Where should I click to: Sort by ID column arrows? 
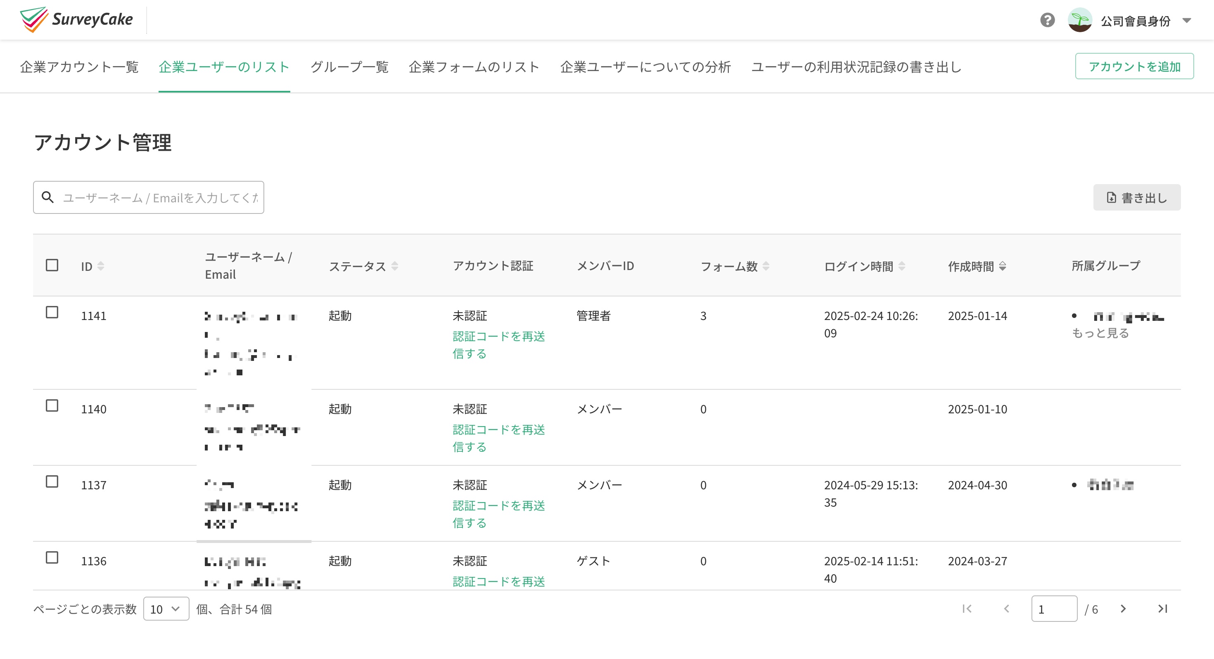100,266
